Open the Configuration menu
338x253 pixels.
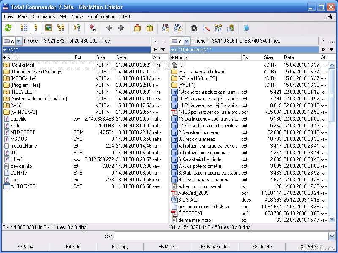click(x=102, y=16)
